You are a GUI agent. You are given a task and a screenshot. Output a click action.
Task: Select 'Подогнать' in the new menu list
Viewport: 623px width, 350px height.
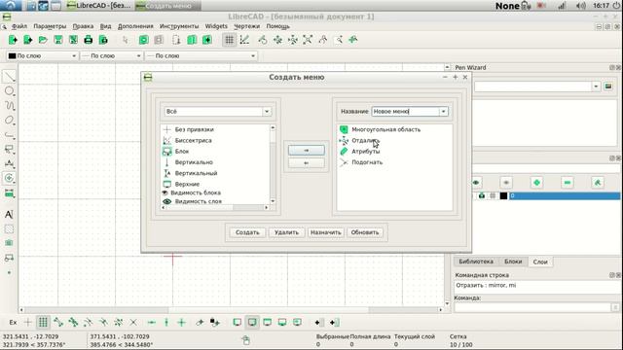tap(367, 162)
